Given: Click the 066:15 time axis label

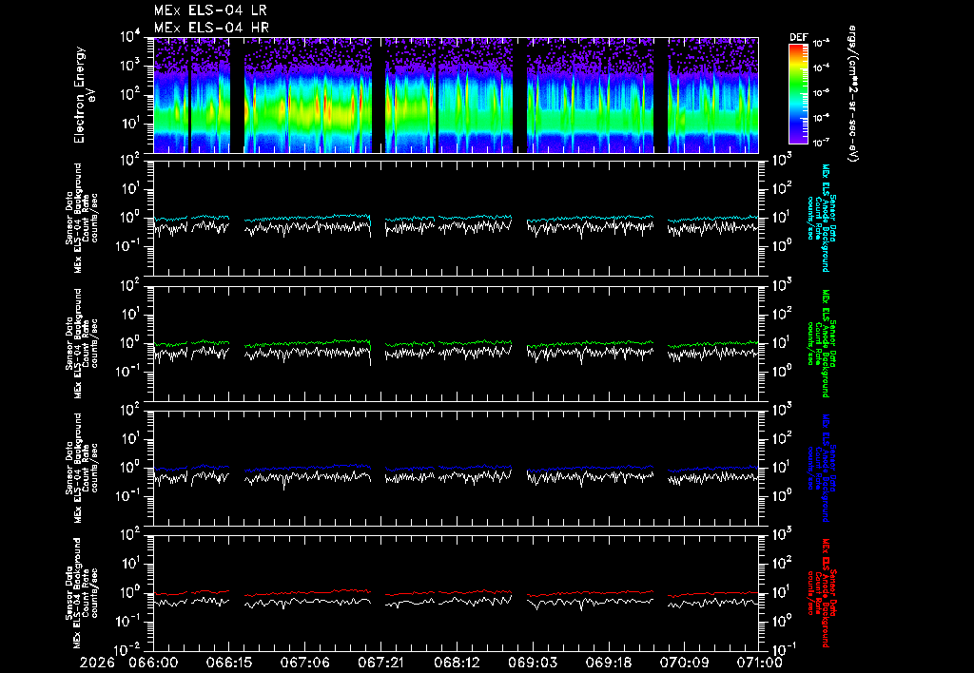Looking at the screenshot, I should coord(228,663).
